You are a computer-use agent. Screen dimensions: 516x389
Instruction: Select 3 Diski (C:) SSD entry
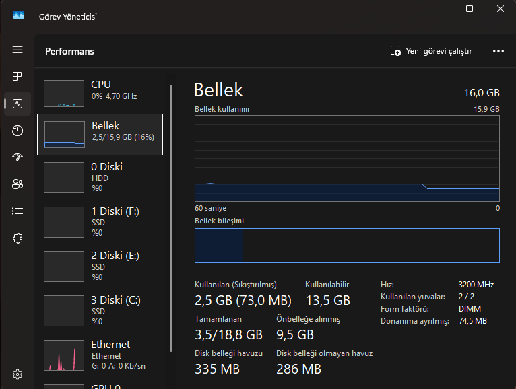tap(100, 310)
